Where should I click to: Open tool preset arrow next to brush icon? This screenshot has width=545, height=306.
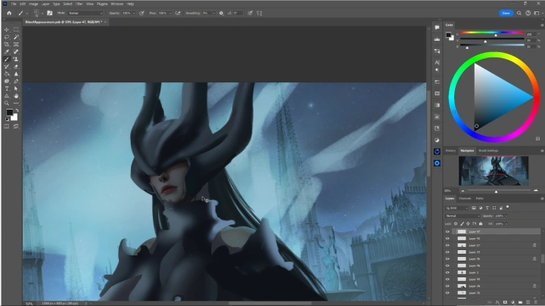[x=27, y=13]
